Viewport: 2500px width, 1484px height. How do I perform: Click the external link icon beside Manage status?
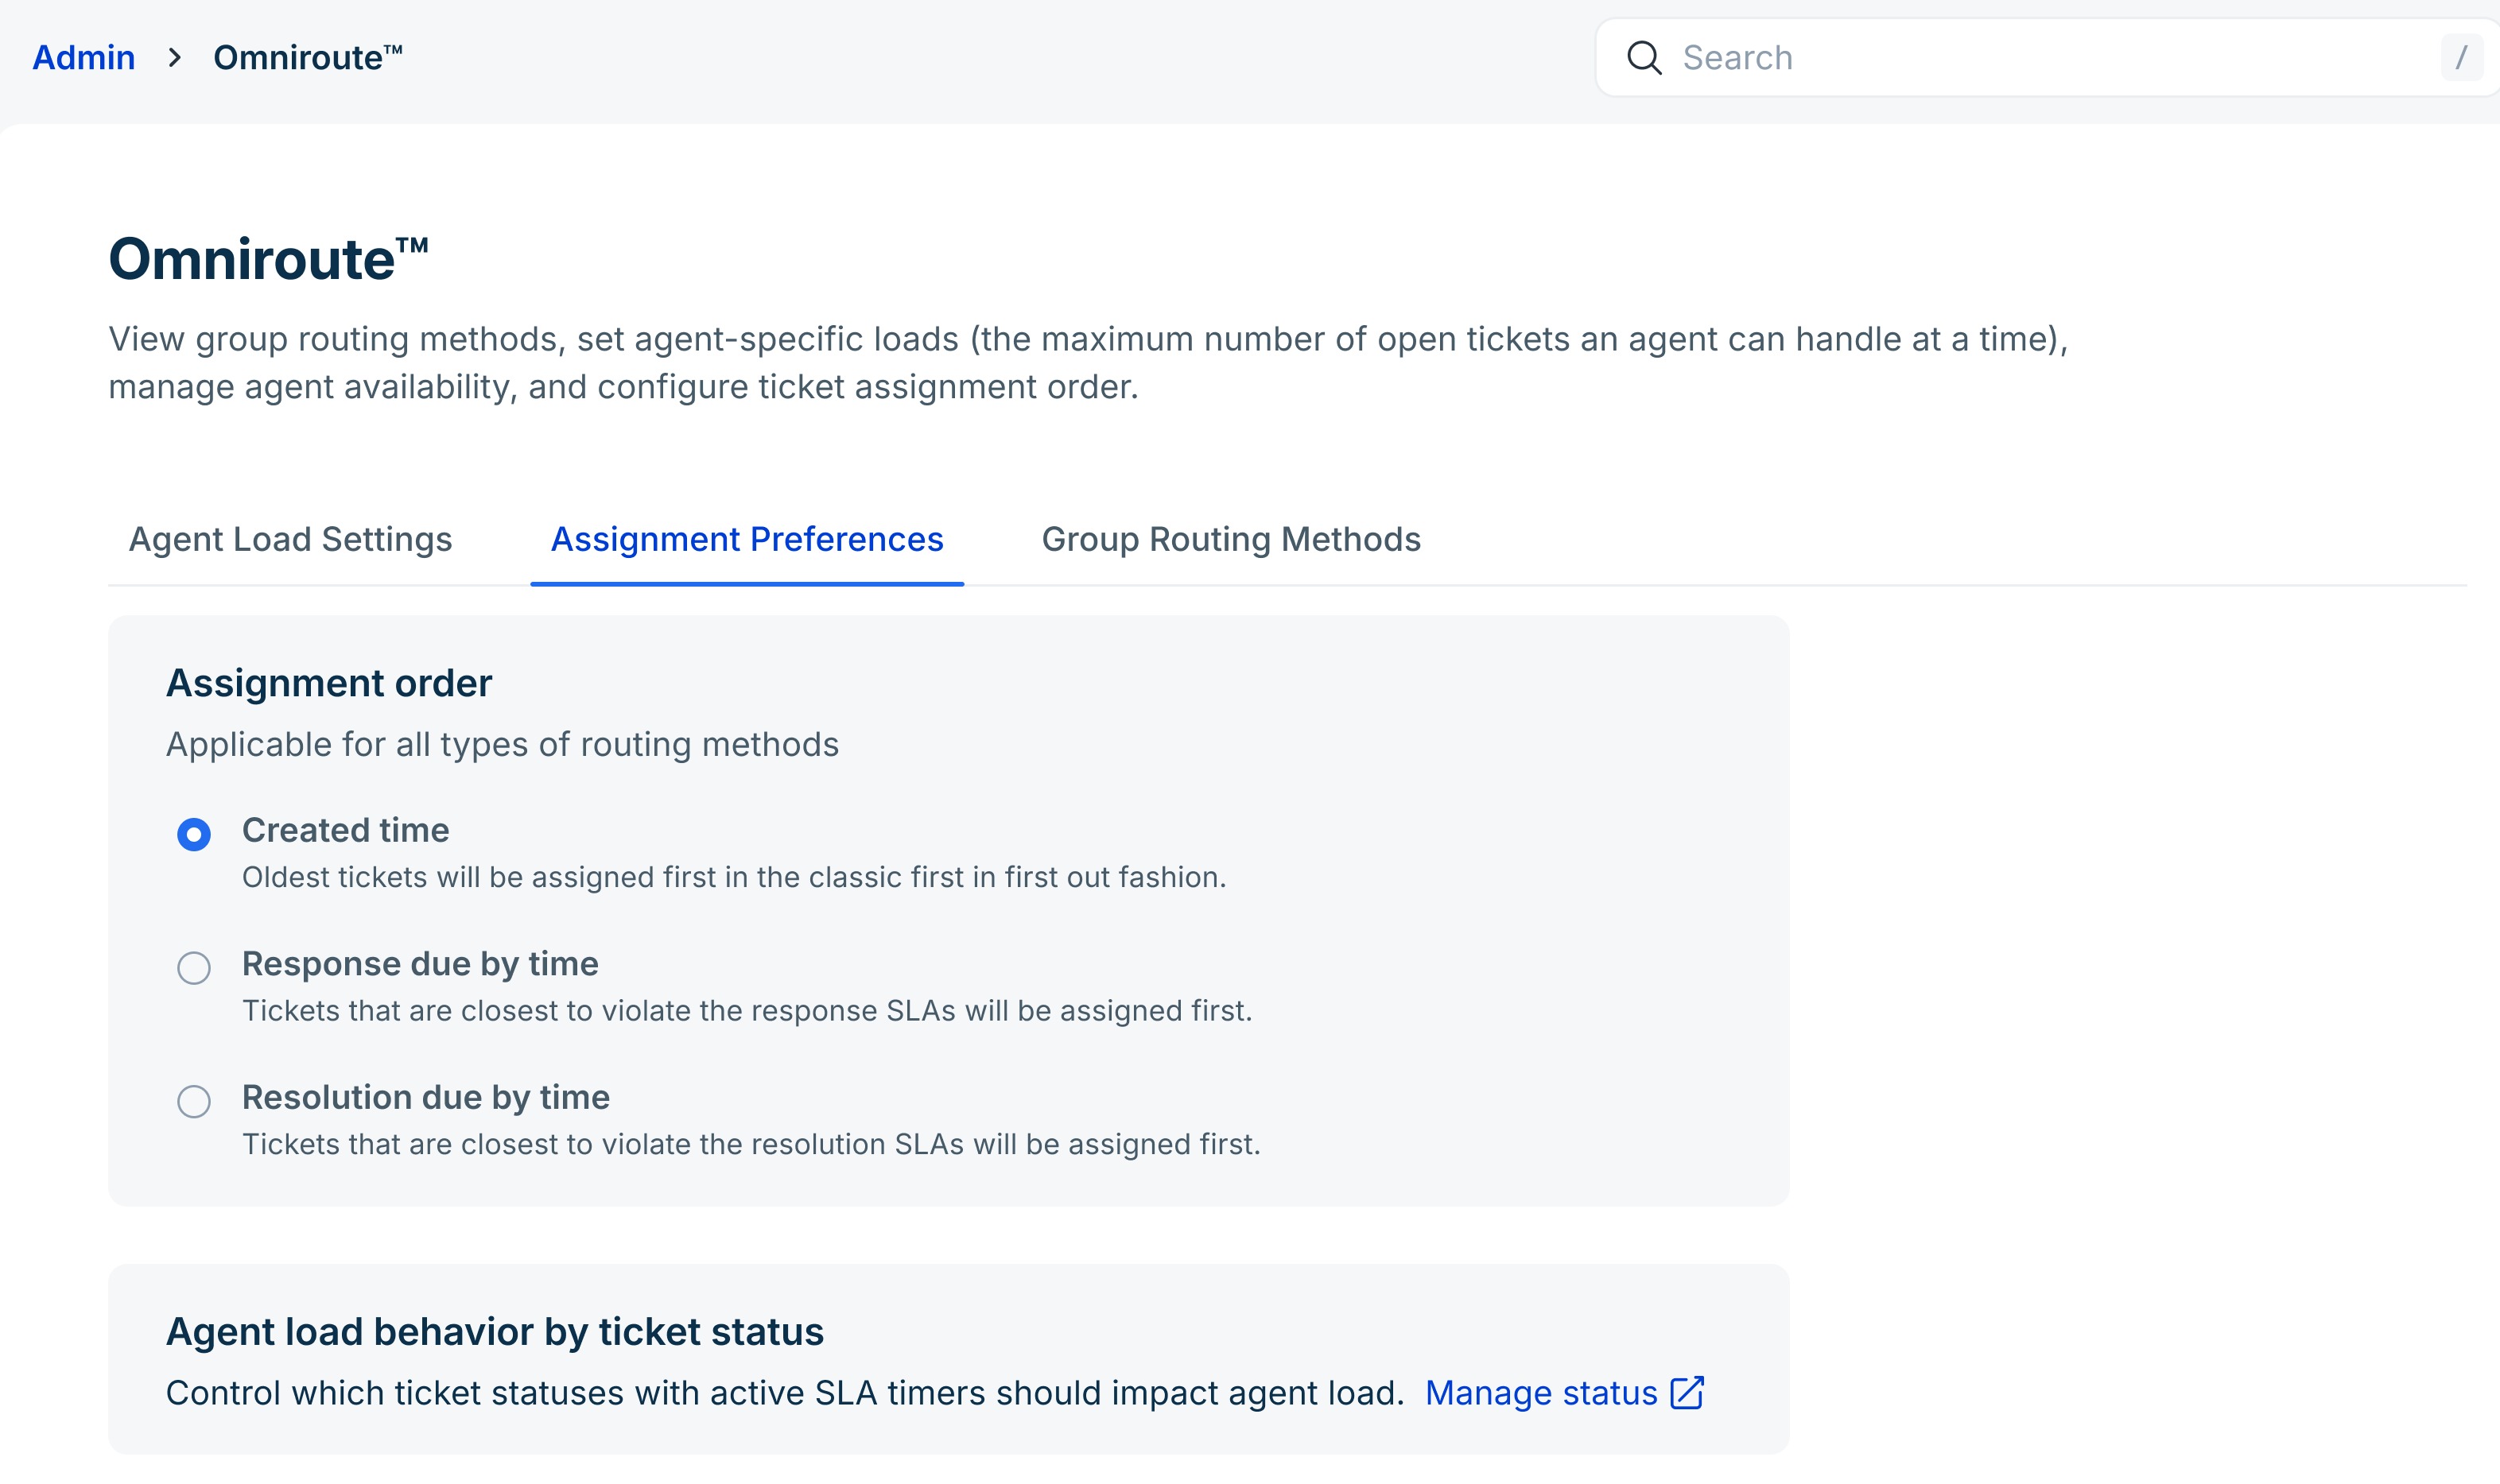(1687, 1393)
